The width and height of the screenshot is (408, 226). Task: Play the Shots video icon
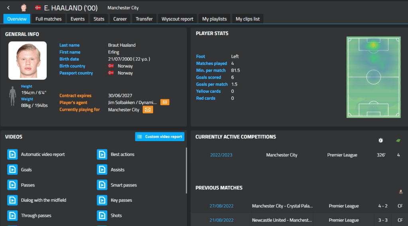(x=102, y=216)
